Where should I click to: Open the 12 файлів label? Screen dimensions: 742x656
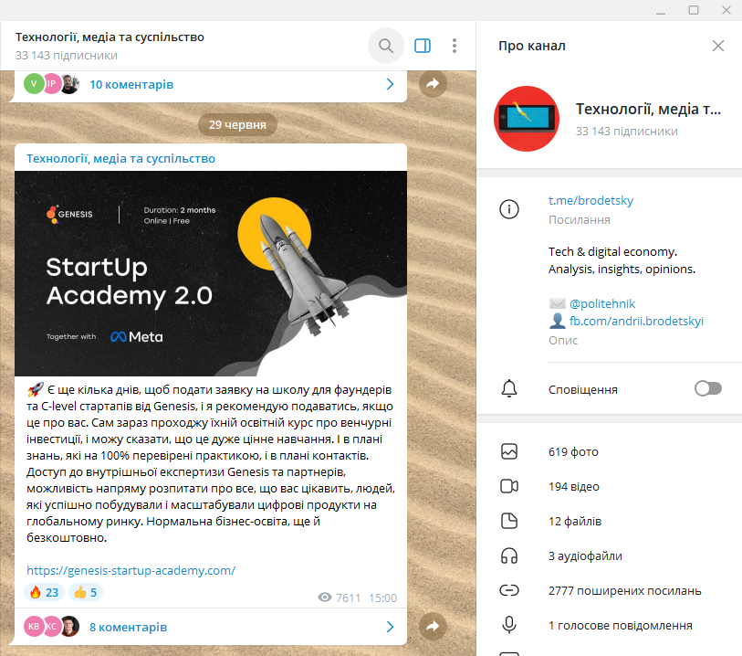coord(575,521)
